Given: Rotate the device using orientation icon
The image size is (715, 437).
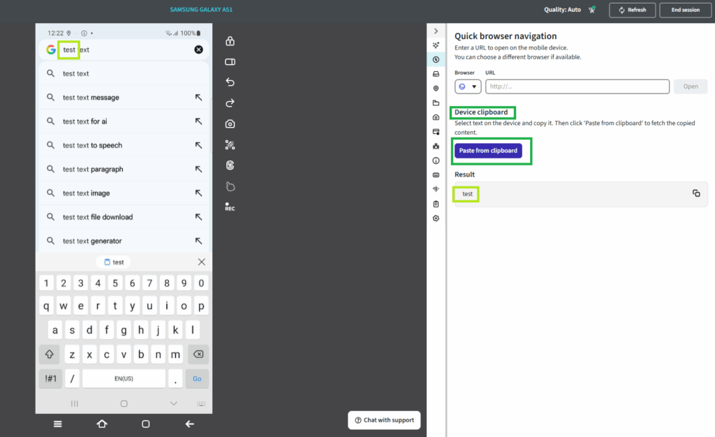Looking at the screenshot, I should pyautogui.click(x=230, y=62).
